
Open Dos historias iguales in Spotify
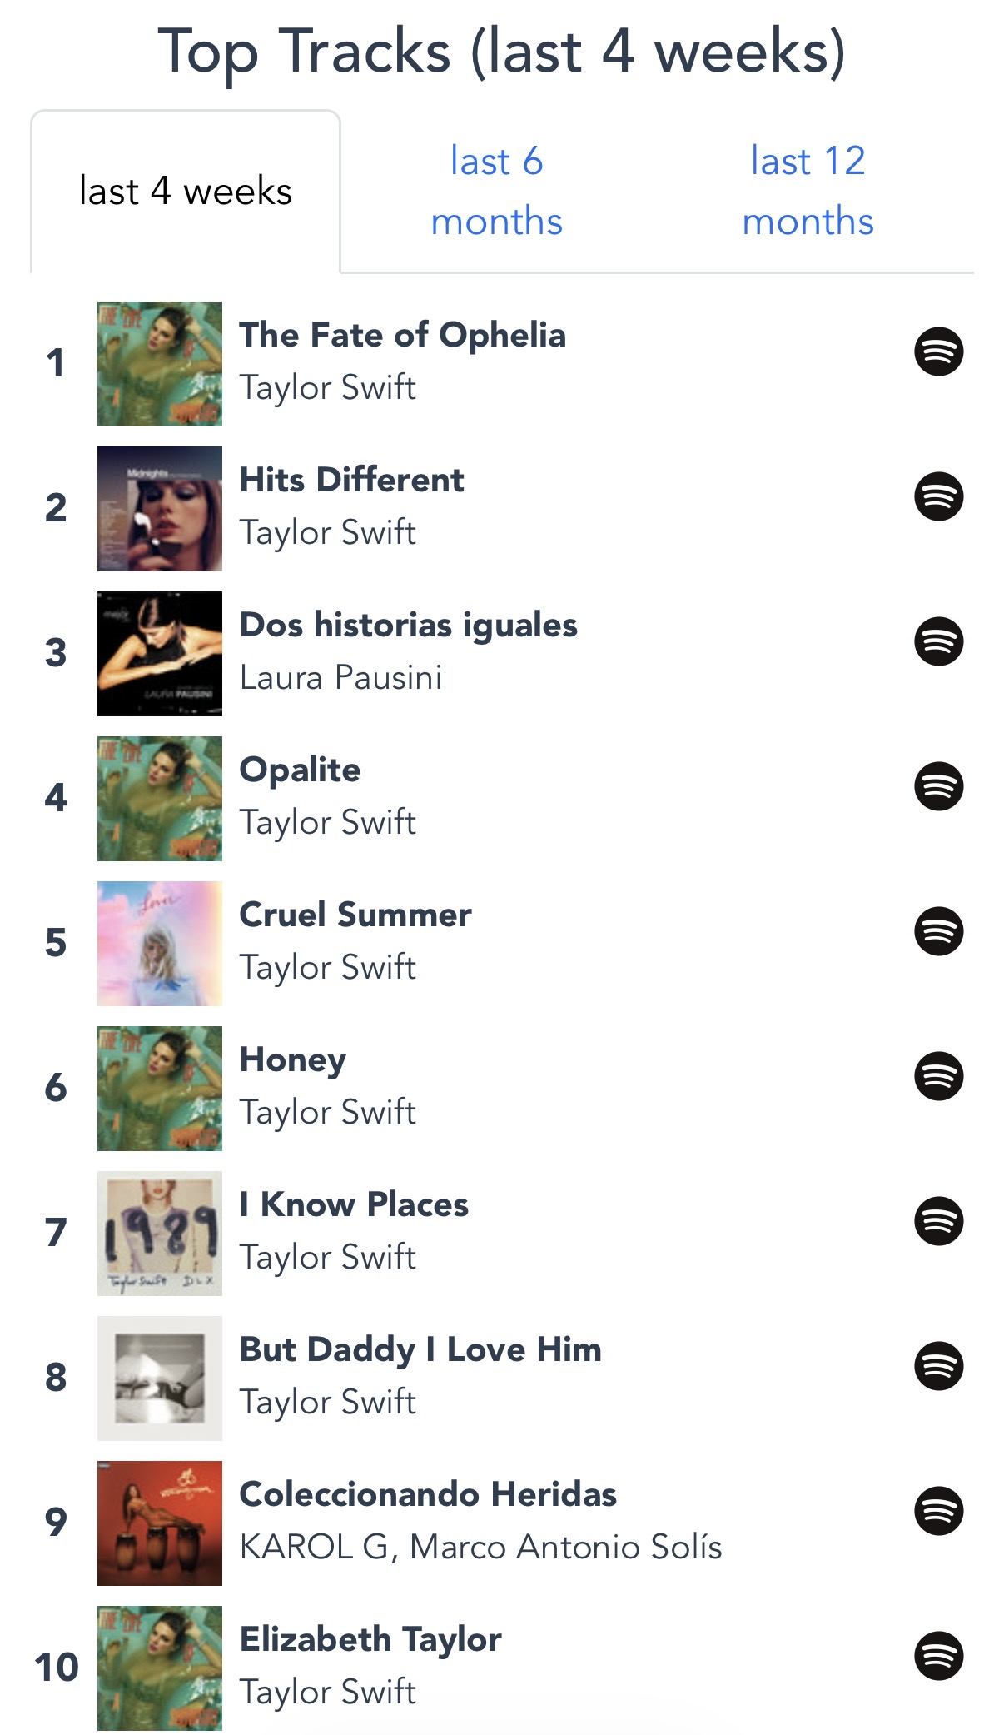pyautogui.click(x=938, y=641)
